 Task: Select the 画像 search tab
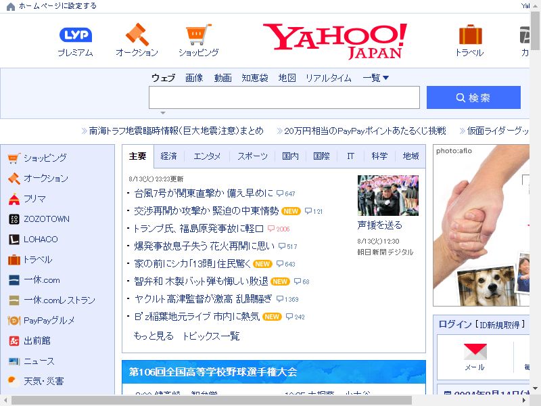click(x=194, y=78)
